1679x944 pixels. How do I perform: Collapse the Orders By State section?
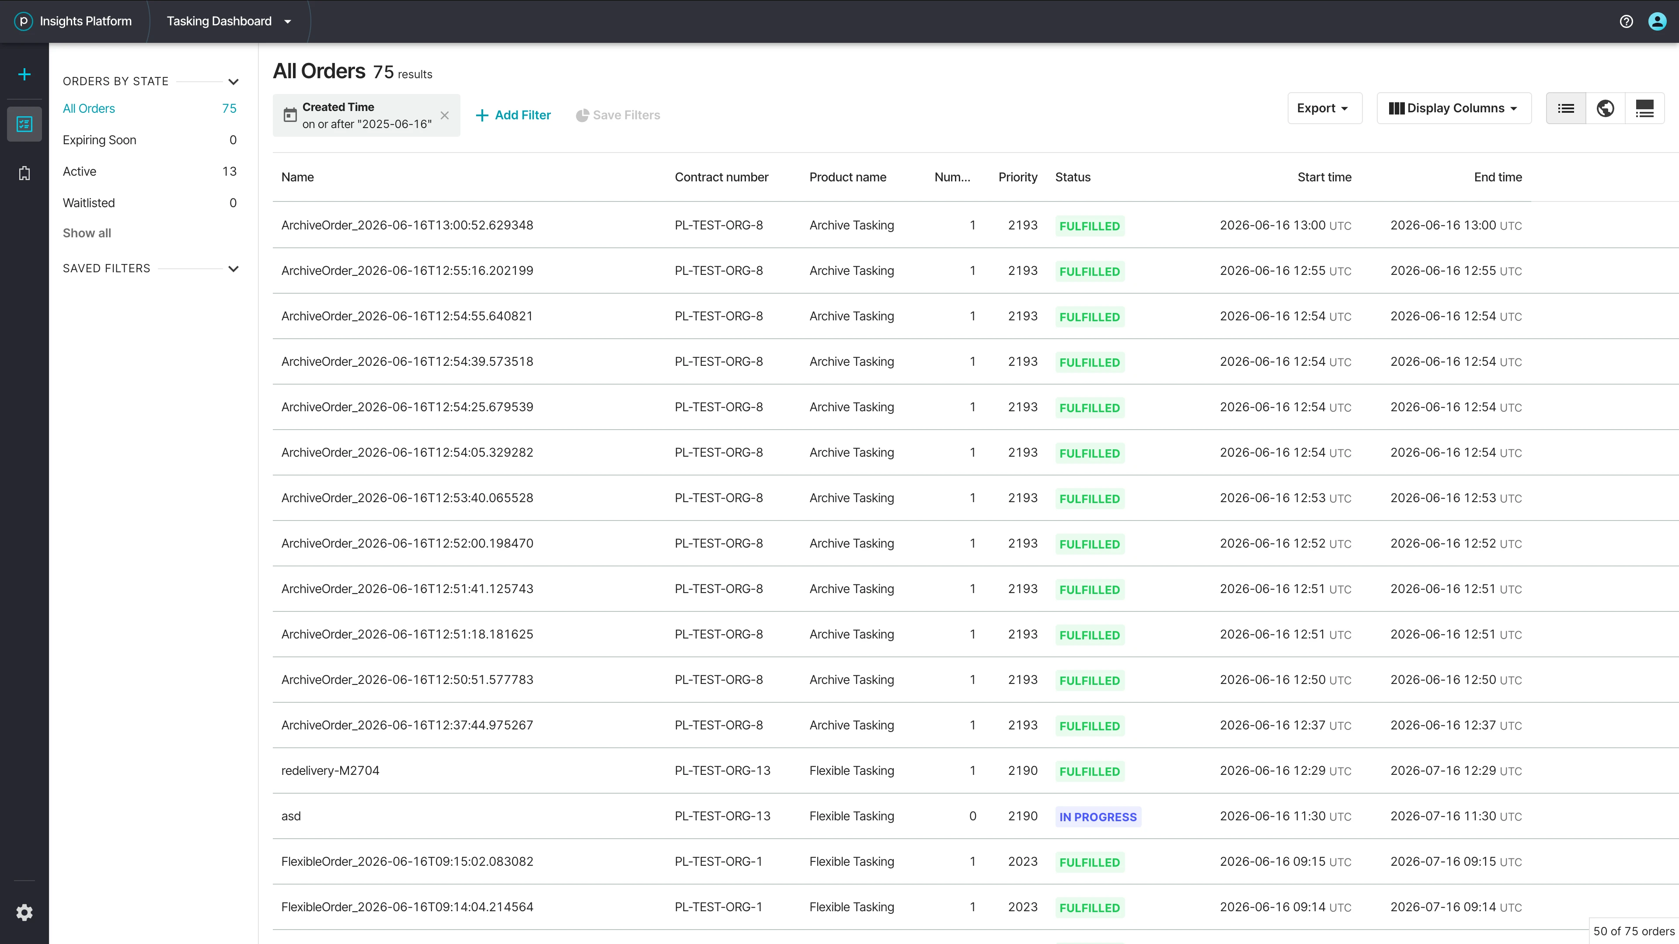click(x=233, y=81)
